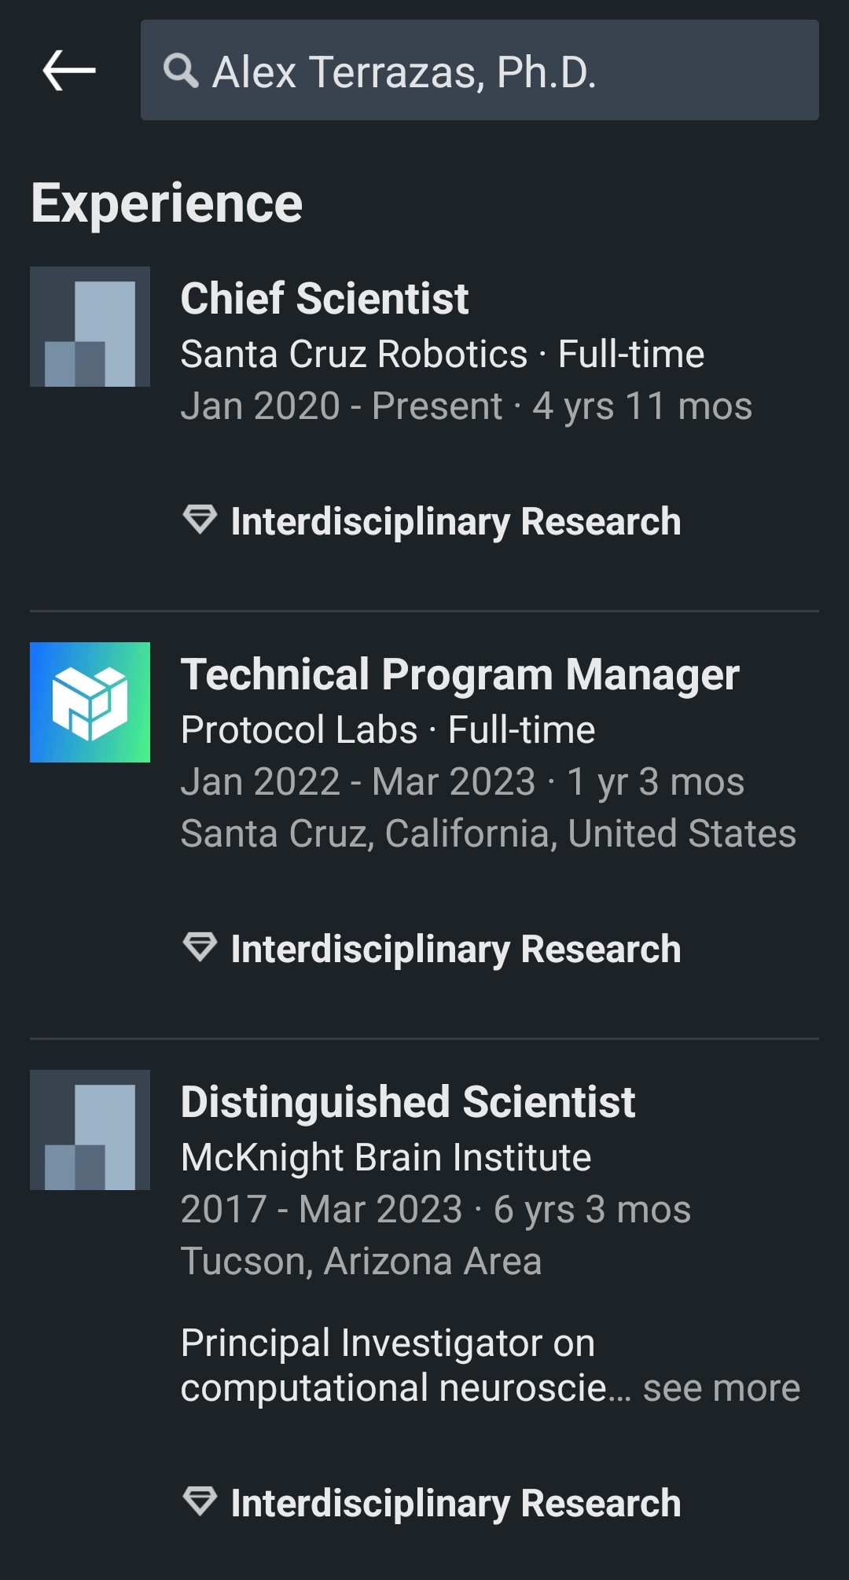Click the search magnifier icon
This screenshot has width=849, height=1580.
point(181,71)
